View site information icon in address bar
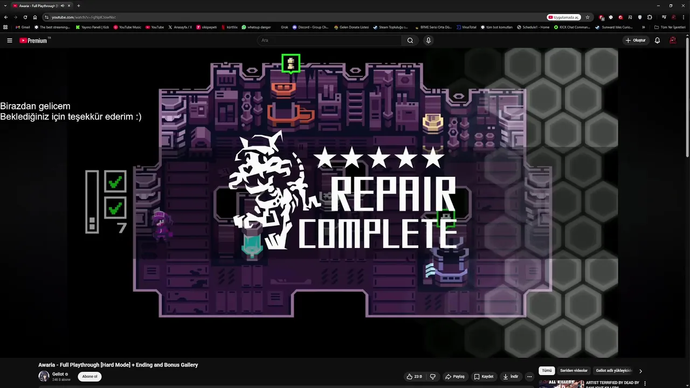This screenshot has width=690, height=388. pos(47,17)
